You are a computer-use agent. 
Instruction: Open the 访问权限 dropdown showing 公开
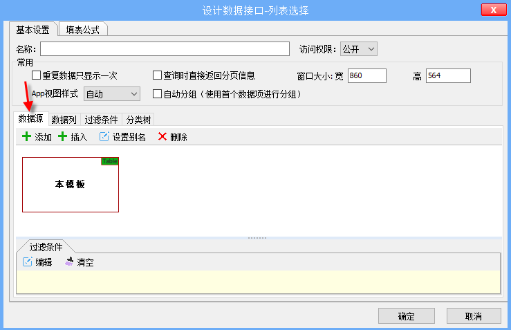pyautogui.click(x=358, y=49)
